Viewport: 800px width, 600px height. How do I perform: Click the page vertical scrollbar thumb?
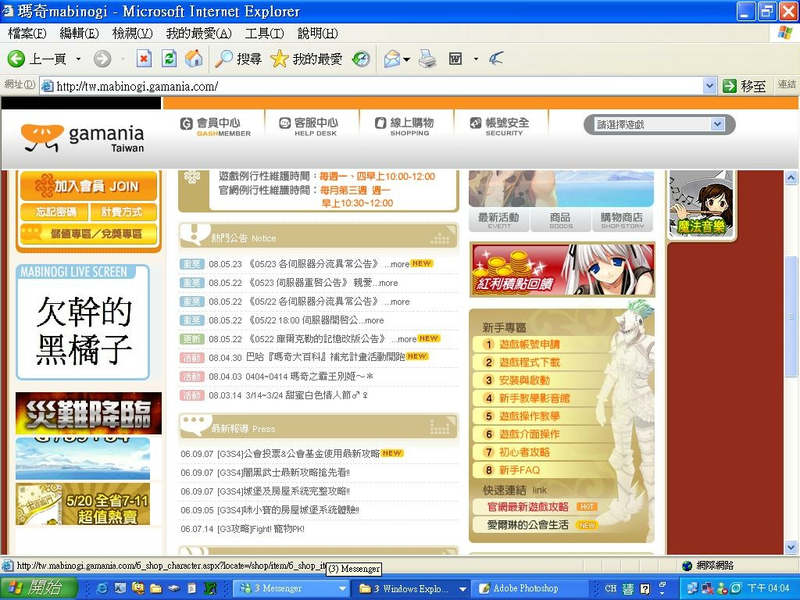[x=791, y=316]
